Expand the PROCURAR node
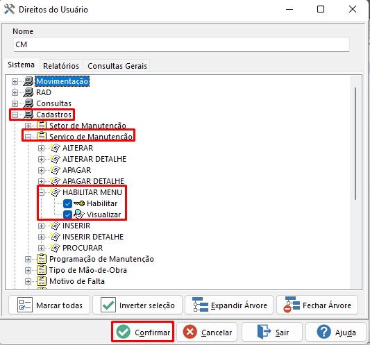 (x=41, y=248)
